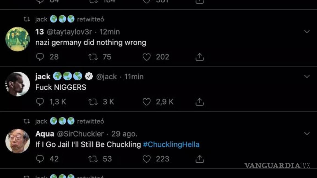Screen dimensions: 317x178
Task: Like jack's tweet showing 2,9 K likes
Action: tap(146, 102)
